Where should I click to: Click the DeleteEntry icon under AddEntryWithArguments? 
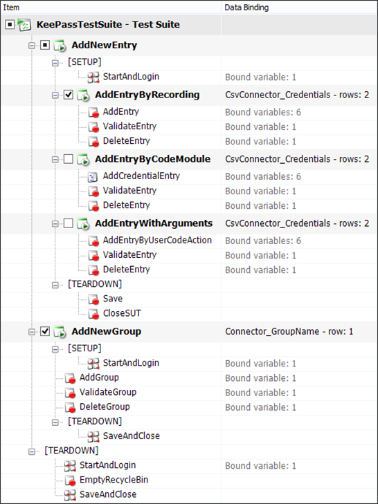point(93,270)
